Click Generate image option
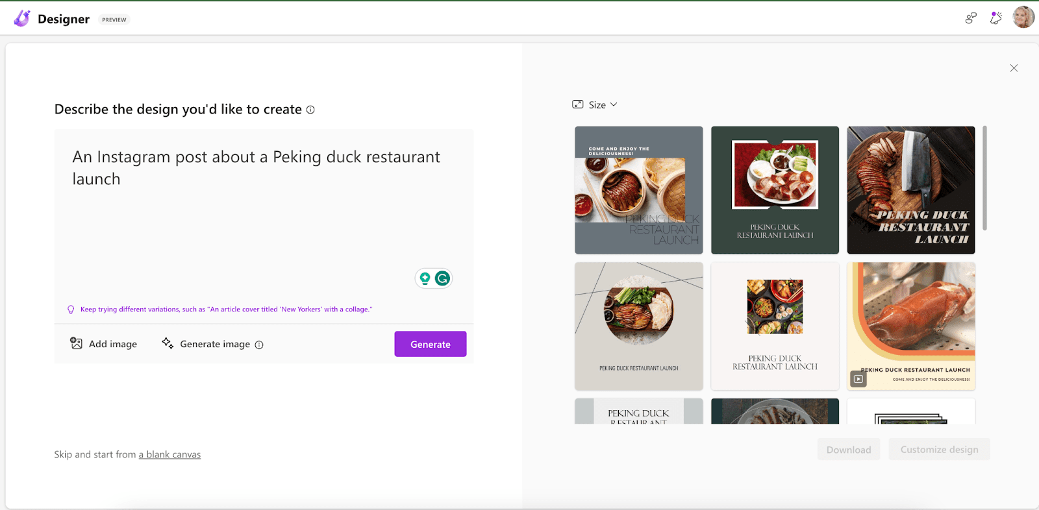 pos(206,344)
